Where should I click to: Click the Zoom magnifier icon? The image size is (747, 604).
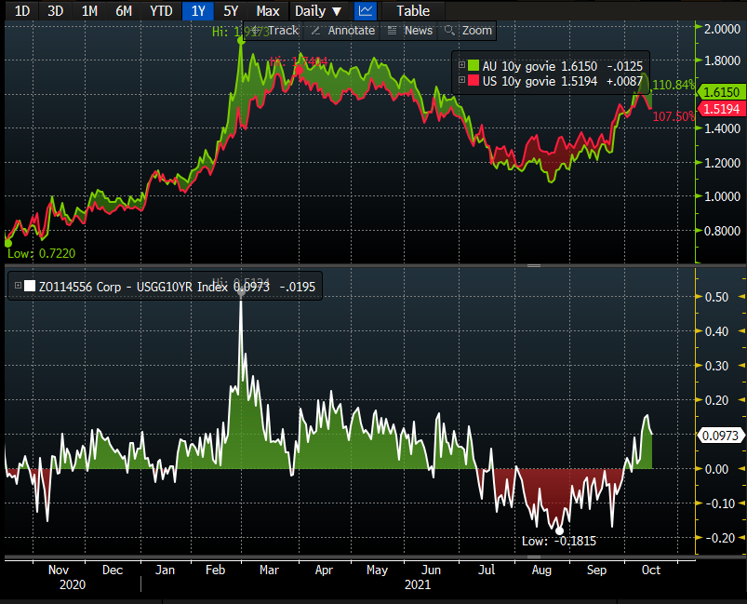(449, 31)
